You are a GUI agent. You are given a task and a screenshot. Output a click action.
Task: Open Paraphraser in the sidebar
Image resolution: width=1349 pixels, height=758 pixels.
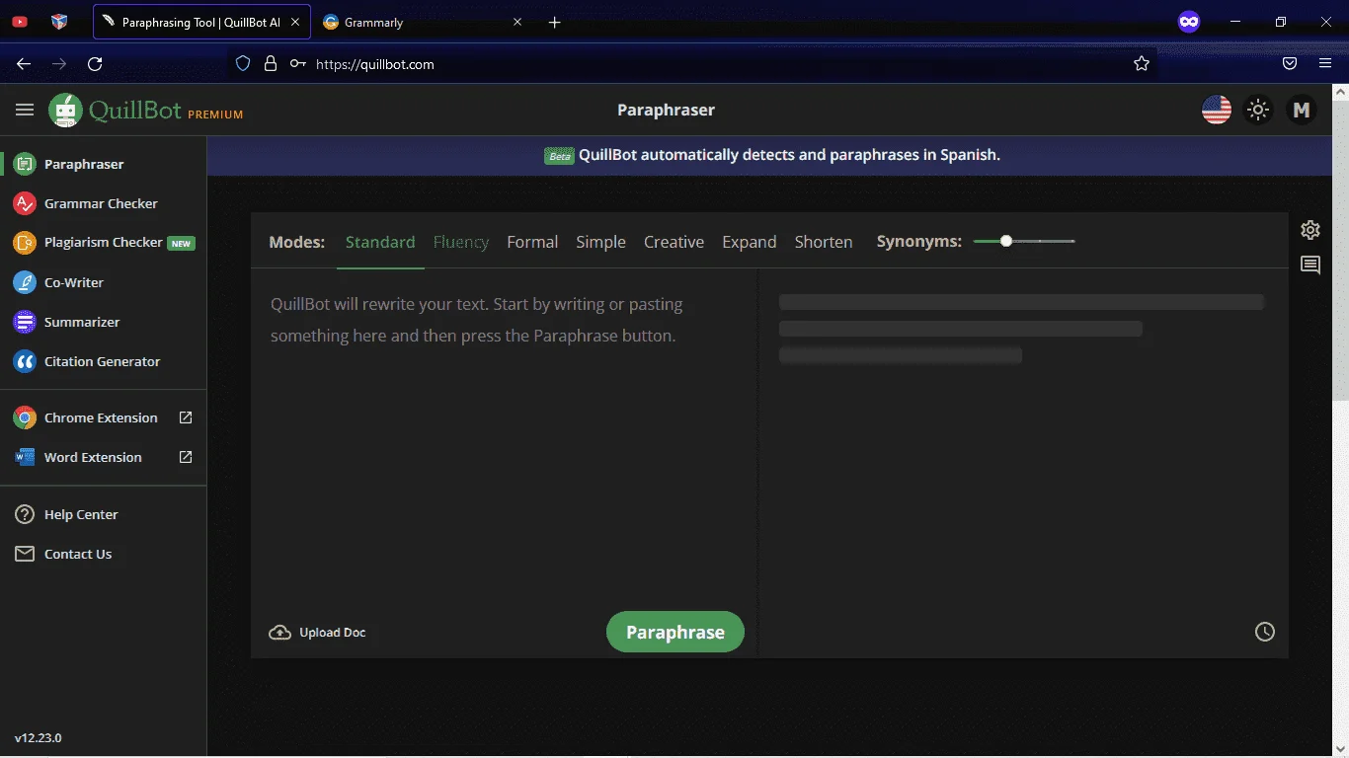coord(84,164)
